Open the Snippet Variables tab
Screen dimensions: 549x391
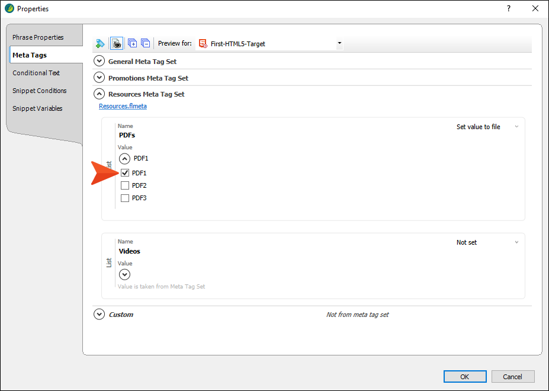(37, 108)
